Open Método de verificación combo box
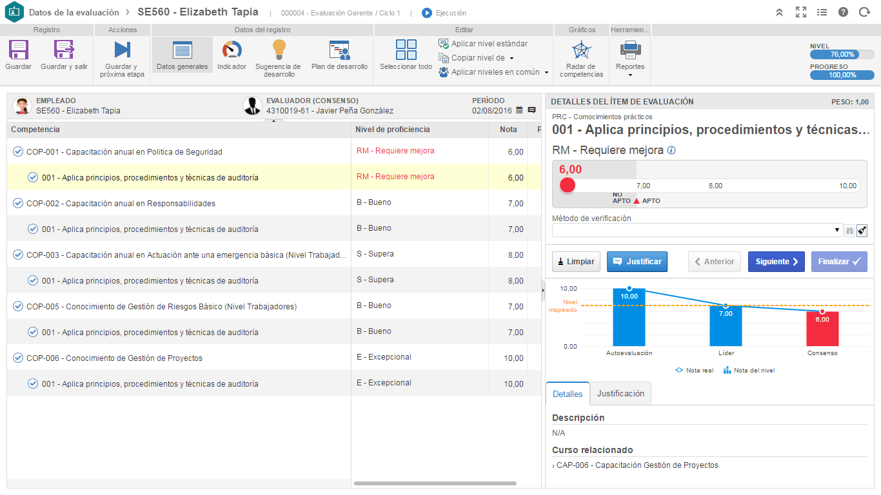The height and width of the screenshot is (495, 881). pyautogui.click(x=697, y=230)
